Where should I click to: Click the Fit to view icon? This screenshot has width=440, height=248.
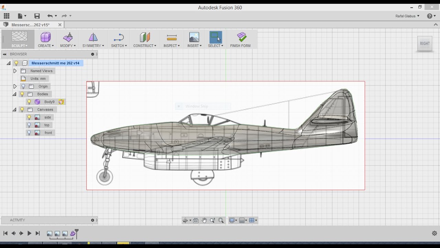click(x=221, y=220)
